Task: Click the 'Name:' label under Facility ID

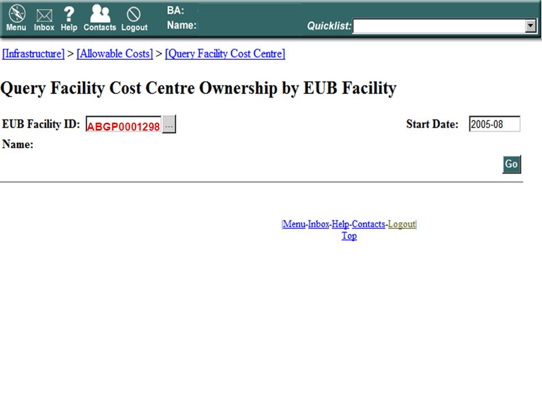Action: (18, 144)
